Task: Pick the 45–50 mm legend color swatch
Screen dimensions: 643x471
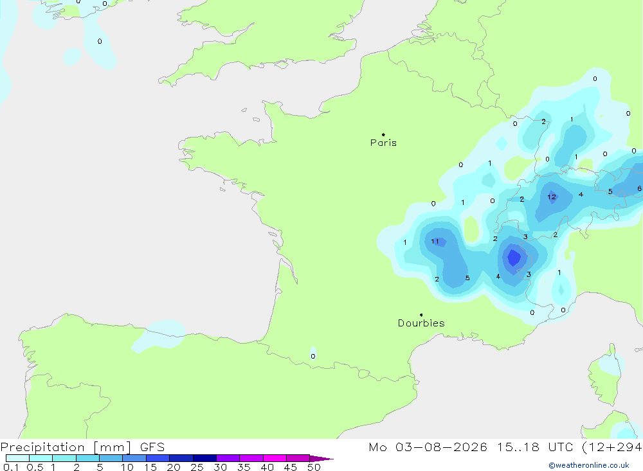Action: (298, 458)
